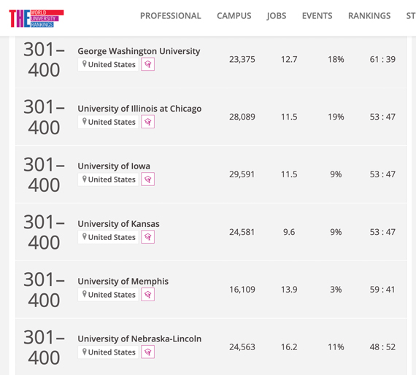Open the Campus menu item

[234, 16]
